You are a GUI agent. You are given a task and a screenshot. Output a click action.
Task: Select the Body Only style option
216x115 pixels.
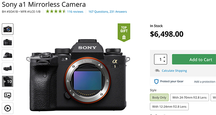coord(159,98)
